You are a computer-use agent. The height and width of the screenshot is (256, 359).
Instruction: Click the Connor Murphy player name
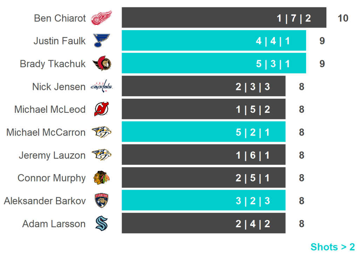[52, 178]
